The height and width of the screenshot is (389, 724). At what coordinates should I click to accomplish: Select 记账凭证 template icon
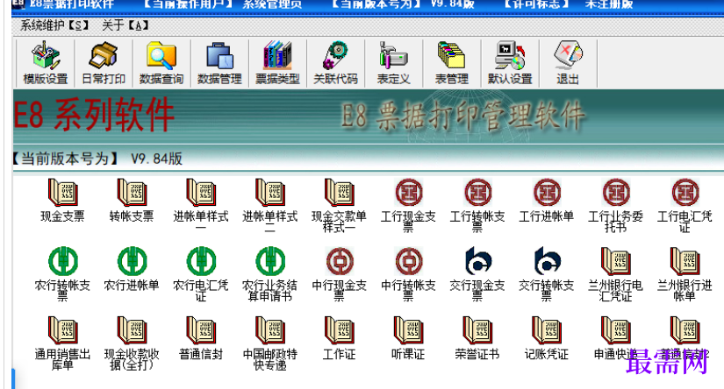547,330
